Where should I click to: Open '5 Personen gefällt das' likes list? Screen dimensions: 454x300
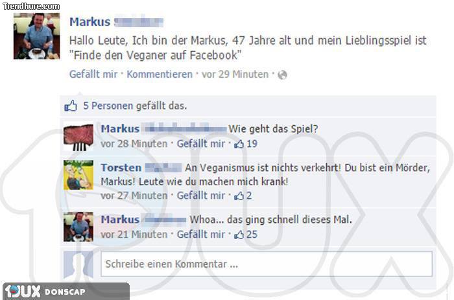pyautogui.click(x=135, y=106)
